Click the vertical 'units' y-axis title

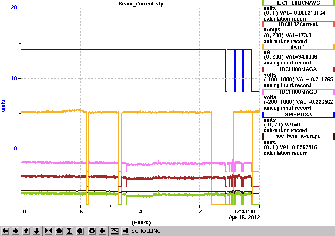(3, 106)
